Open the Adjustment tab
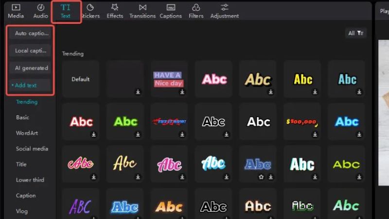 point(225,11)
